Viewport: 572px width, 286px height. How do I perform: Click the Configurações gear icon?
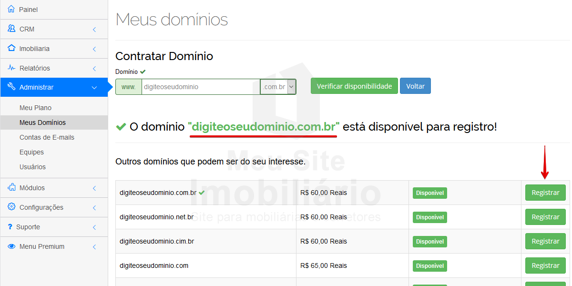pos(11,207)
